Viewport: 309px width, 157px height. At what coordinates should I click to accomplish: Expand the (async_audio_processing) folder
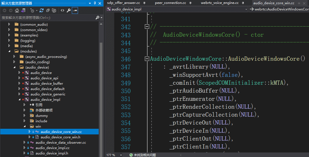14,56
